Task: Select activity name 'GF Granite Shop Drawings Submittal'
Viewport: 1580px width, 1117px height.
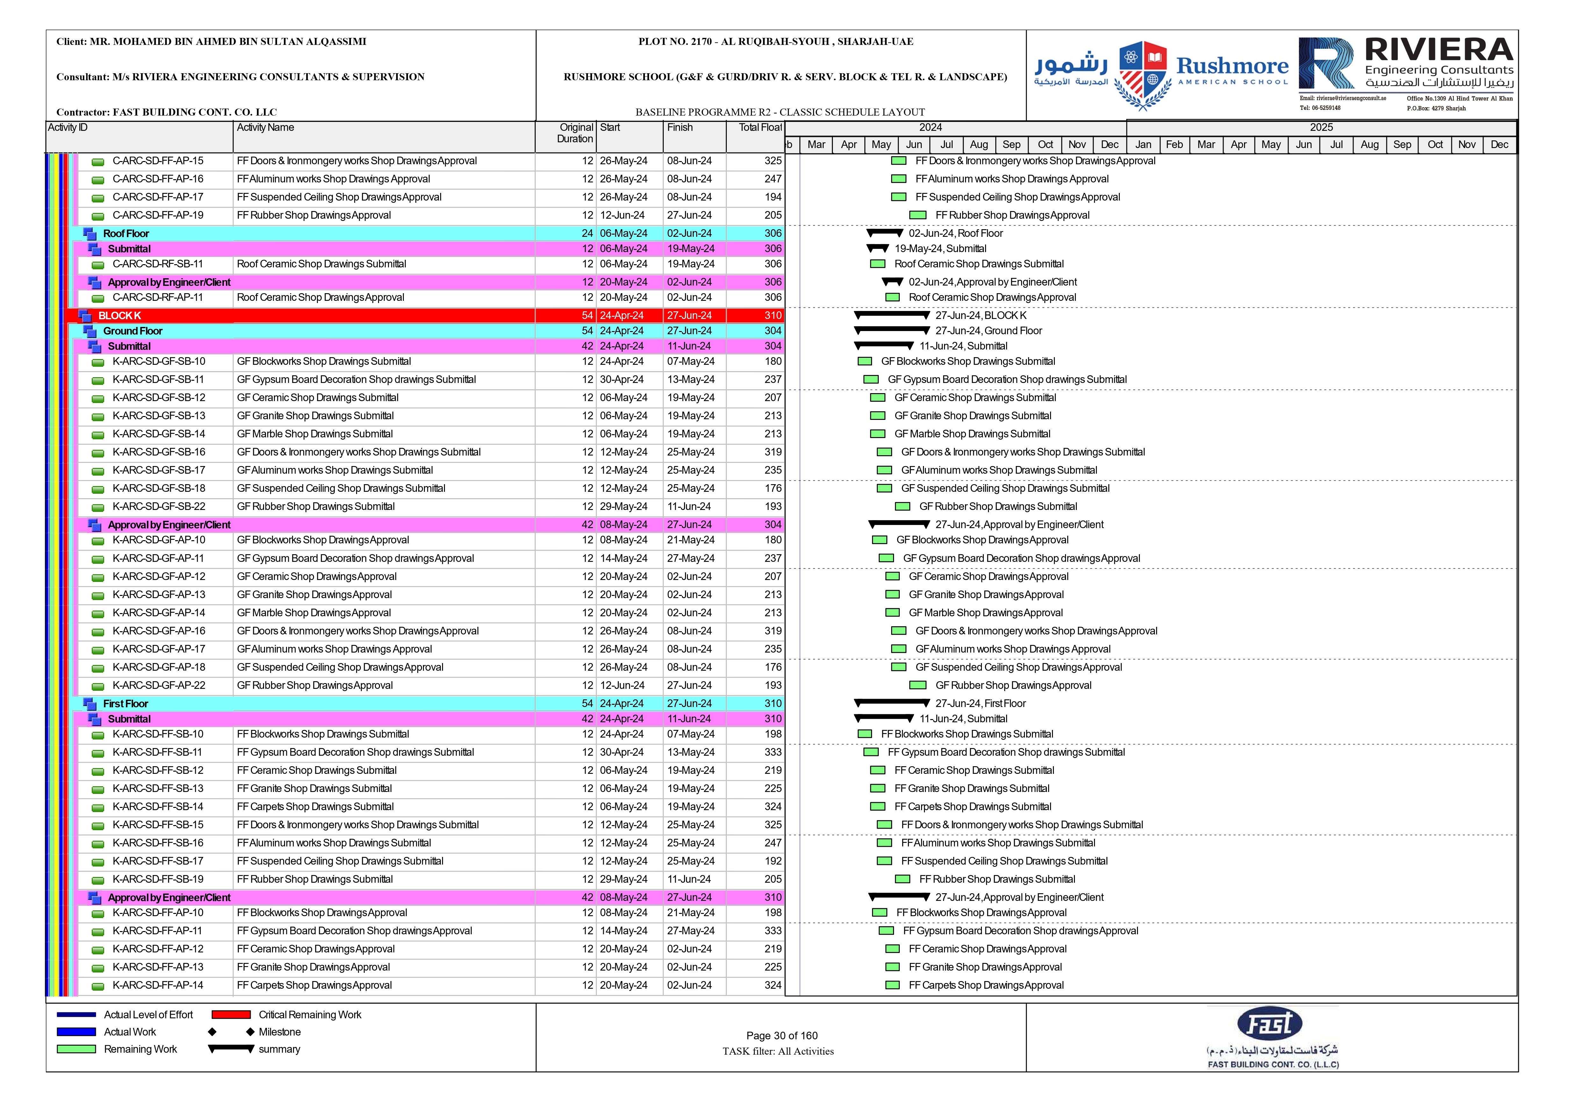Action: (x=315, y=416)
